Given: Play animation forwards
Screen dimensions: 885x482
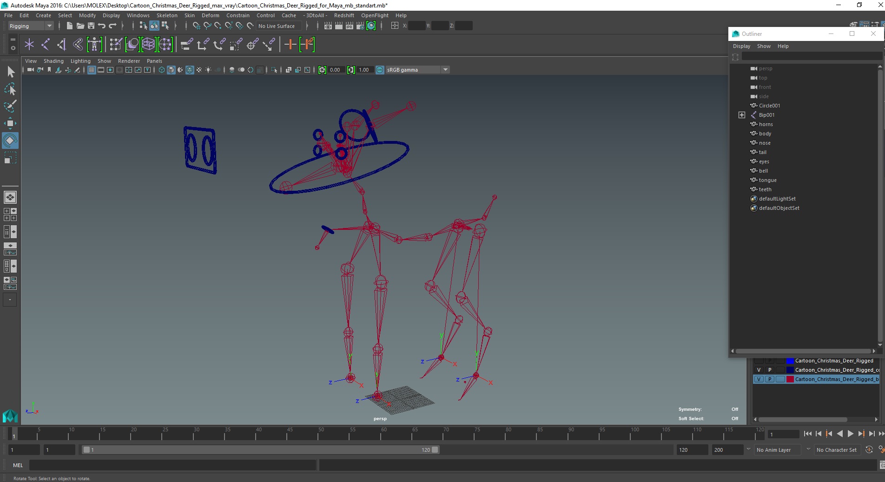Looking at the screenshot, I should click(x=850, y=434).
